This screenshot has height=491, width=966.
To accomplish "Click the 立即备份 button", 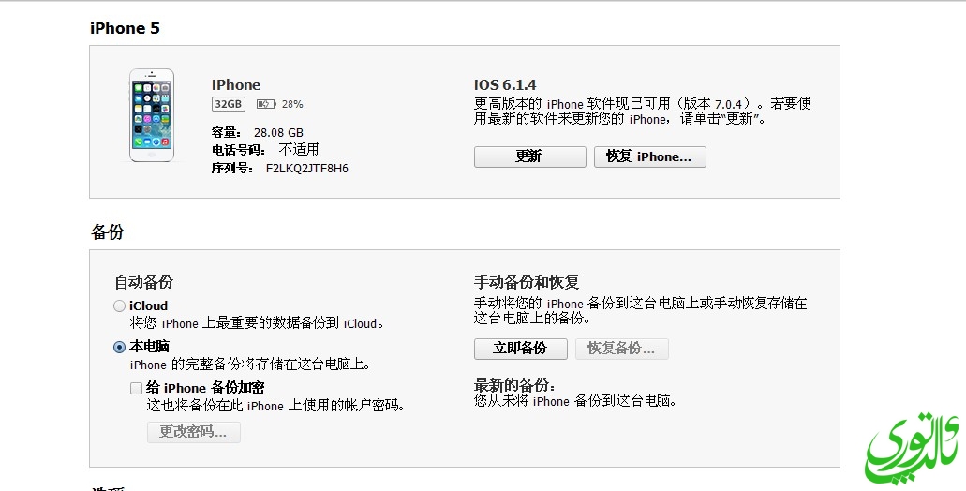I will click(x=521, y=349).
